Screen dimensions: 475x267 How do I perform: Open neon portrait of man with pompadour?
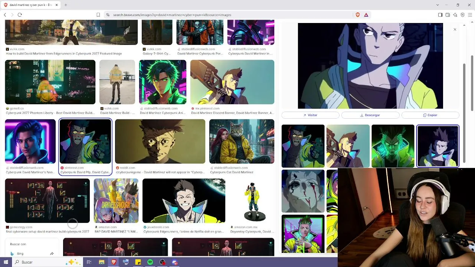[x=30, y=141]
